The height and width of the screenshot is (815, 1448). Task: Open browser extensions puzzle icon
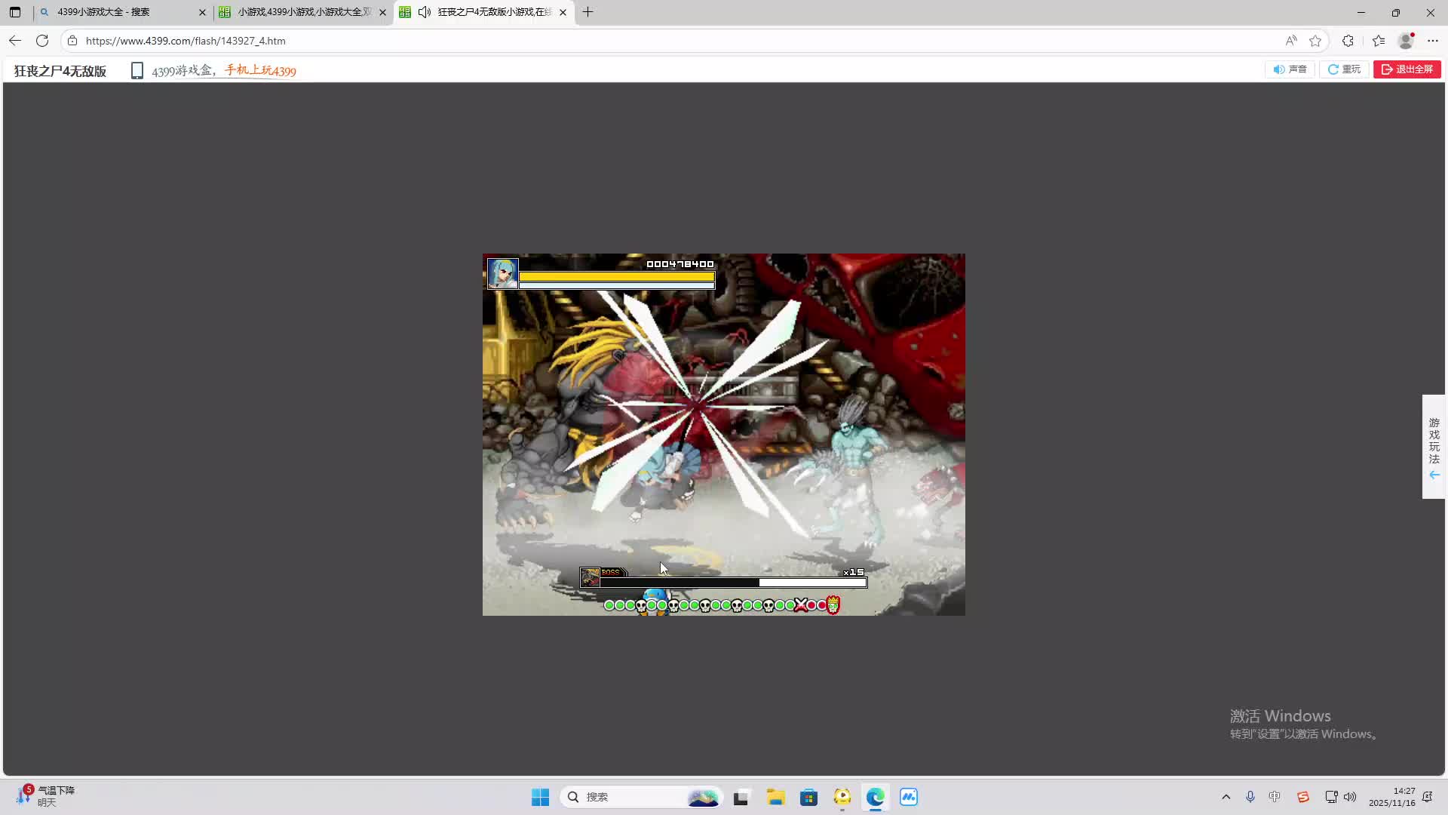[x=1348, y=41]
